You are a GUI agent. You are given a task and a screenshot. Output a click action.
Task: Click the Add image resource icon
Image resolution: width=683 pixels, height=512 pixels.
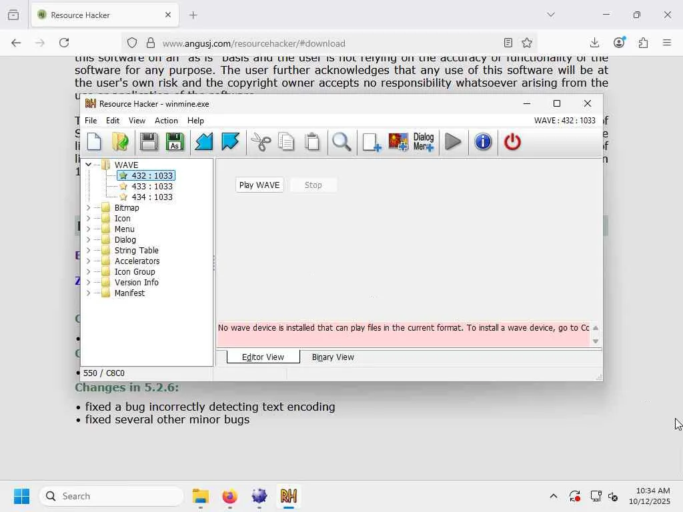click(x=398, y=142)
